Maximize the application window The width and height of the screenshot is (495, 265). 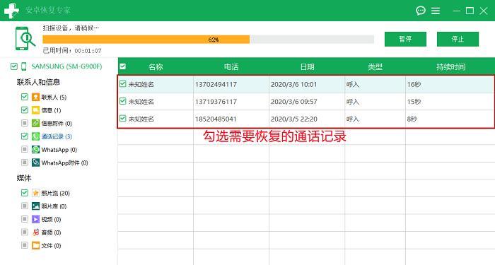pyautogui.click(x=470, y=11)
